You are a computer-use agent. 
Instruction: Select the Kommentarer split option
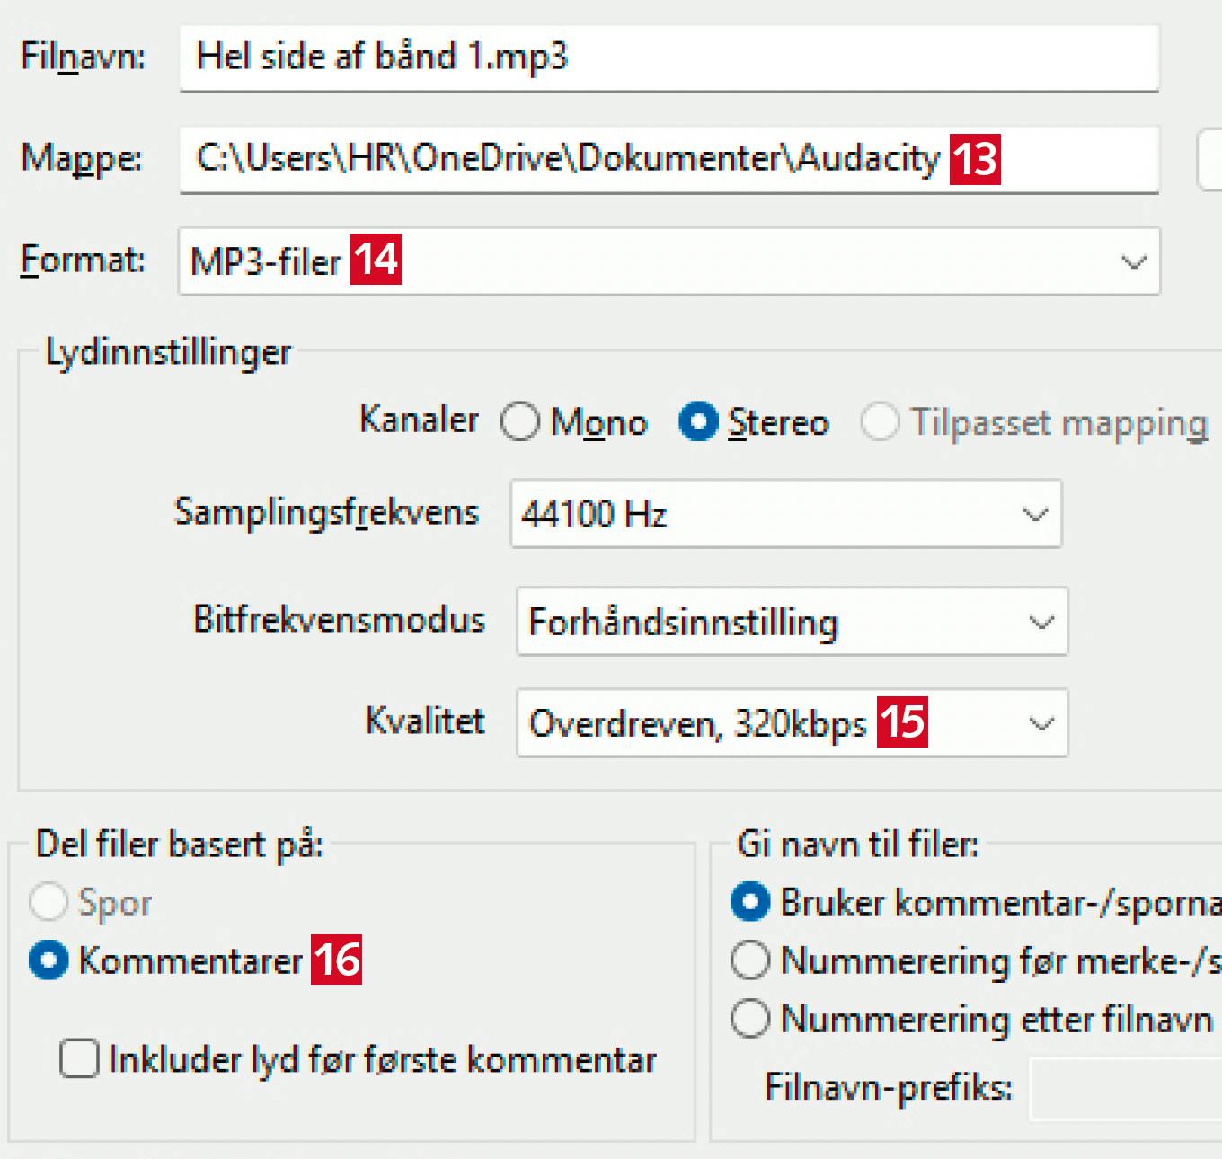click(49, 960)
